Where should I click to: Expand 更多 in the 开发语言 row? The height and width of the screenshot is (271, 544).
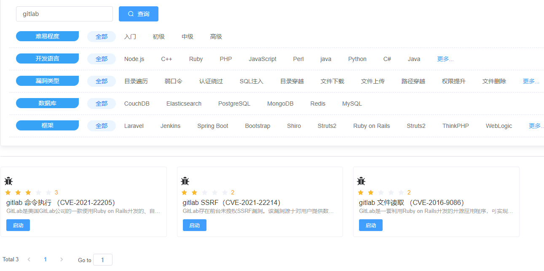click(x=445, y=59)
